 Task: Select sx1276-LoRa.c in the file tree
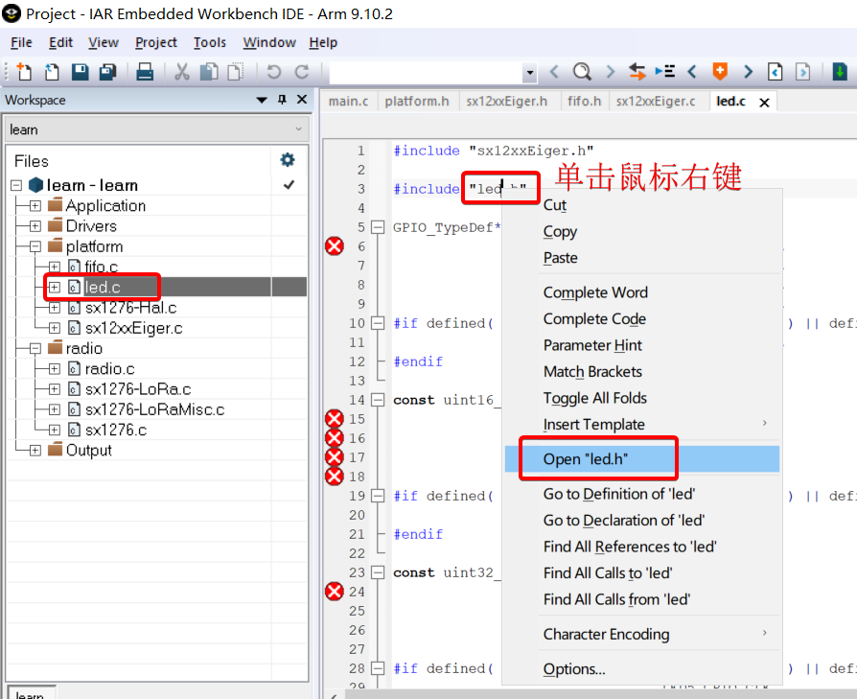pyautogui.click(x=137, y=389)
